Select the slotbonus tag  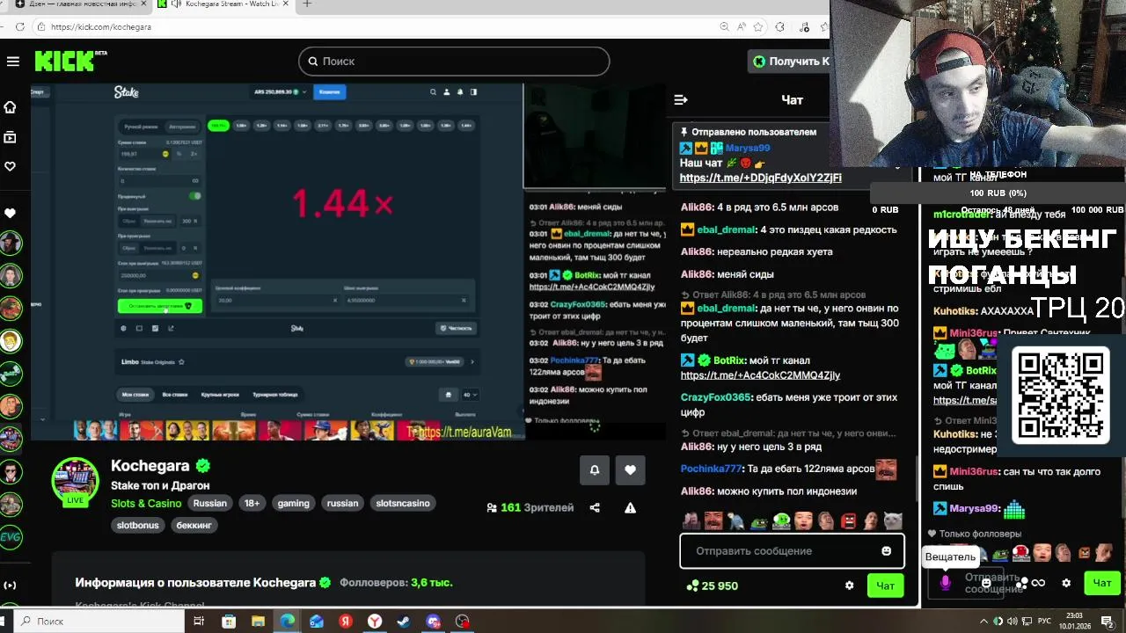138,525
